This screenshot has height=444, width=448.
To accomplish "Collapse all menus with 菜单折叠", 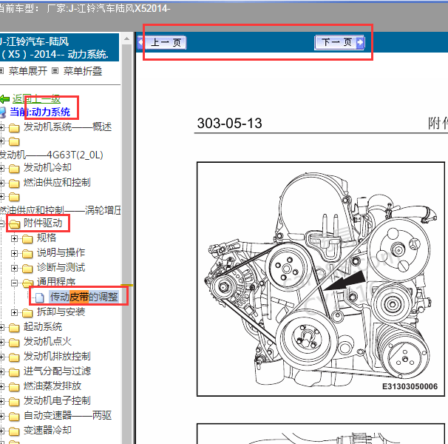I will (x=83, y=71).
